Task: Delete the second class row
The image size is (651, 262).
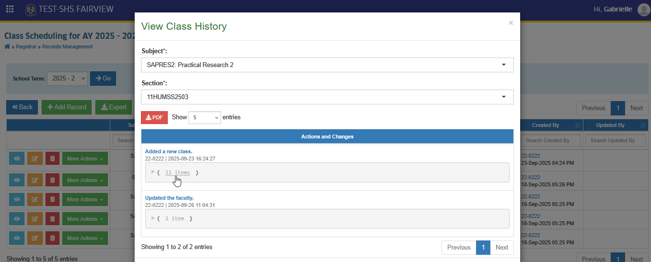Action: point(52,180)
